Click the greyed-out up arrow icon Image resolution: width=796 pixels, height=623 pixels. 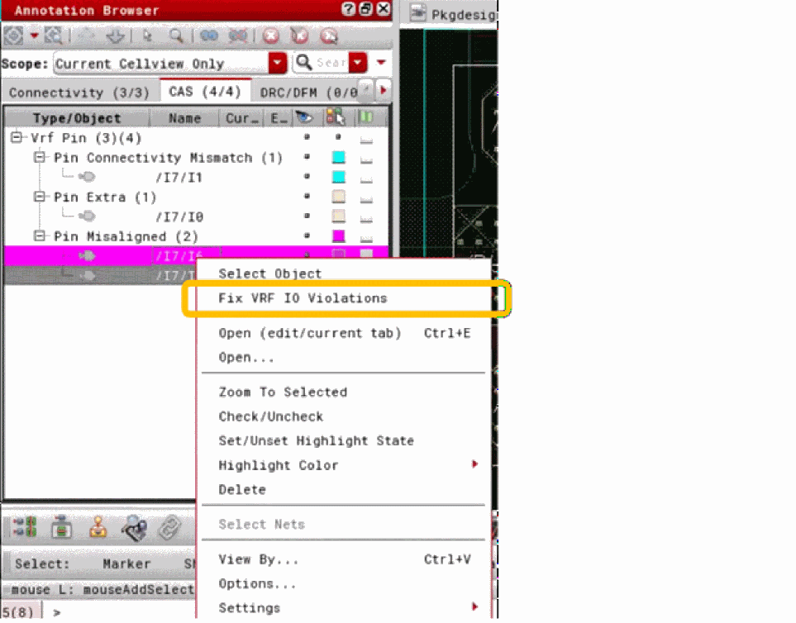point(86,36)
